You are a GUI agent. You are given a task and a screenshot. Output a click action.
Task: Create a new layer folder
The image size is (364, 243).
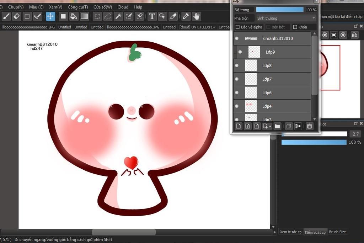click(277, 126)
